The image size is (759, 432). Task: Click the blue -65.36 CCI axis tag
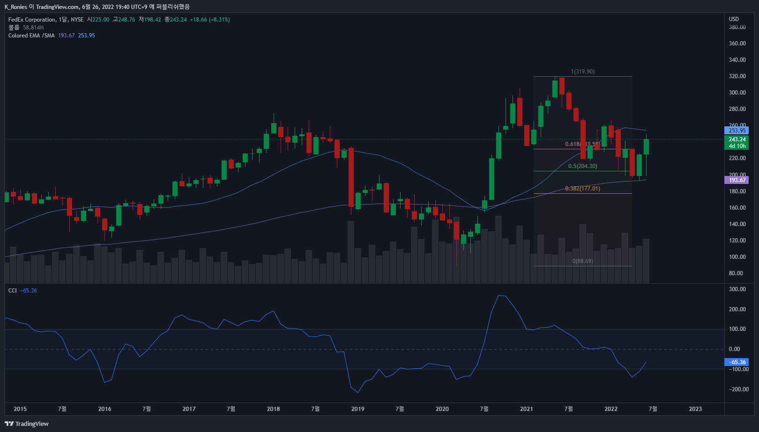click(737, 362)
